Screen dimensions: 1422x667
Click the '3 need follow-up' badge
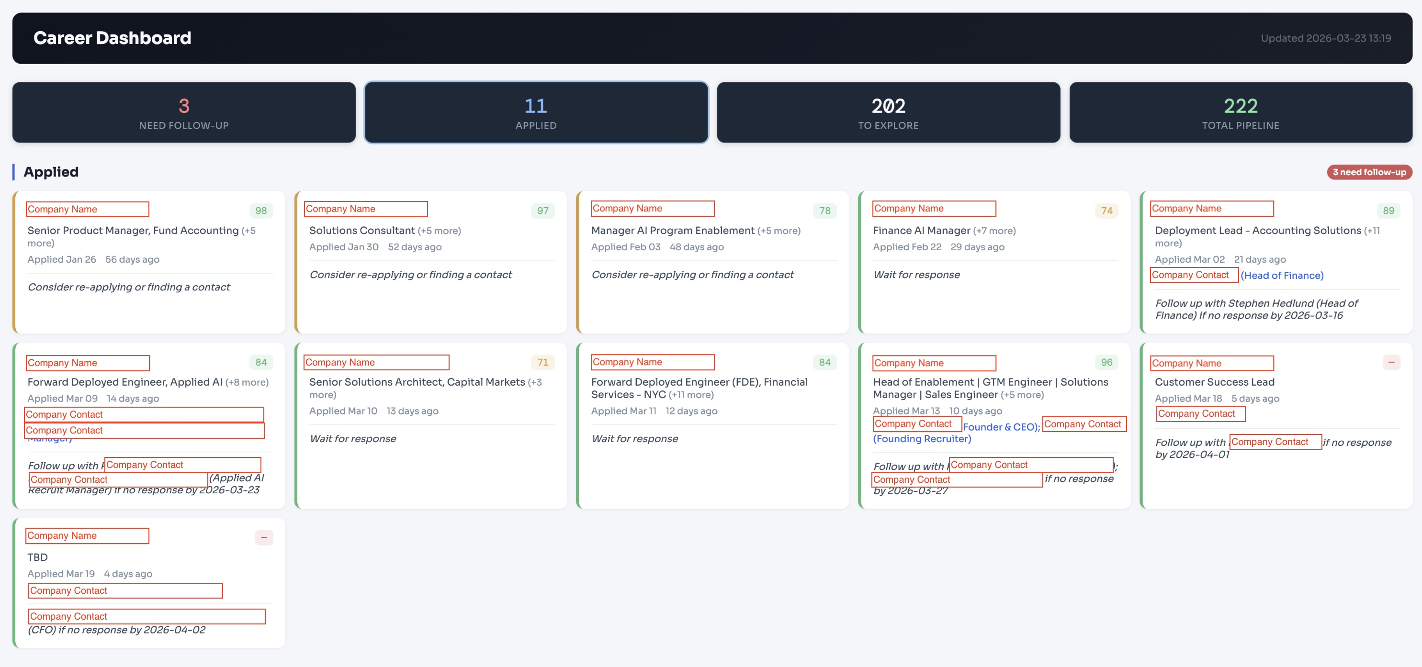[1369, 172]
